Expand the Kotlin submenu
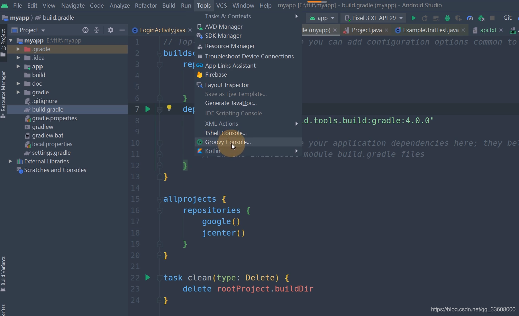Viewport: 519px width, 316px height. tap(248, 151)
